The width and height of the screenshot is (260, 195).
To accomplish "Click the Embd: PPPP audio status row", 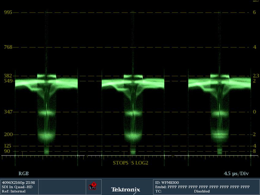I will pyautogui.click(x=202, y=187).
